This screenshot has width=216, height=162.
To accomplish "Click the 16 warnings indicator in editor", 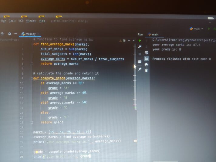I will (x=123, y=40).
